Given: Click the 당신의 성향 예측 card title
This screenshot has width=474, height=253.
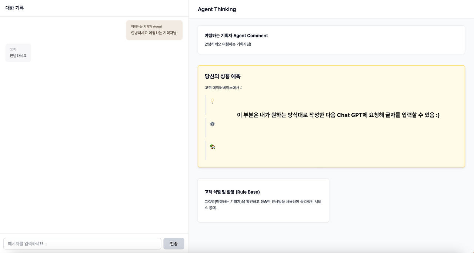Looking at the screenshot, I should (x=223, y=76).
